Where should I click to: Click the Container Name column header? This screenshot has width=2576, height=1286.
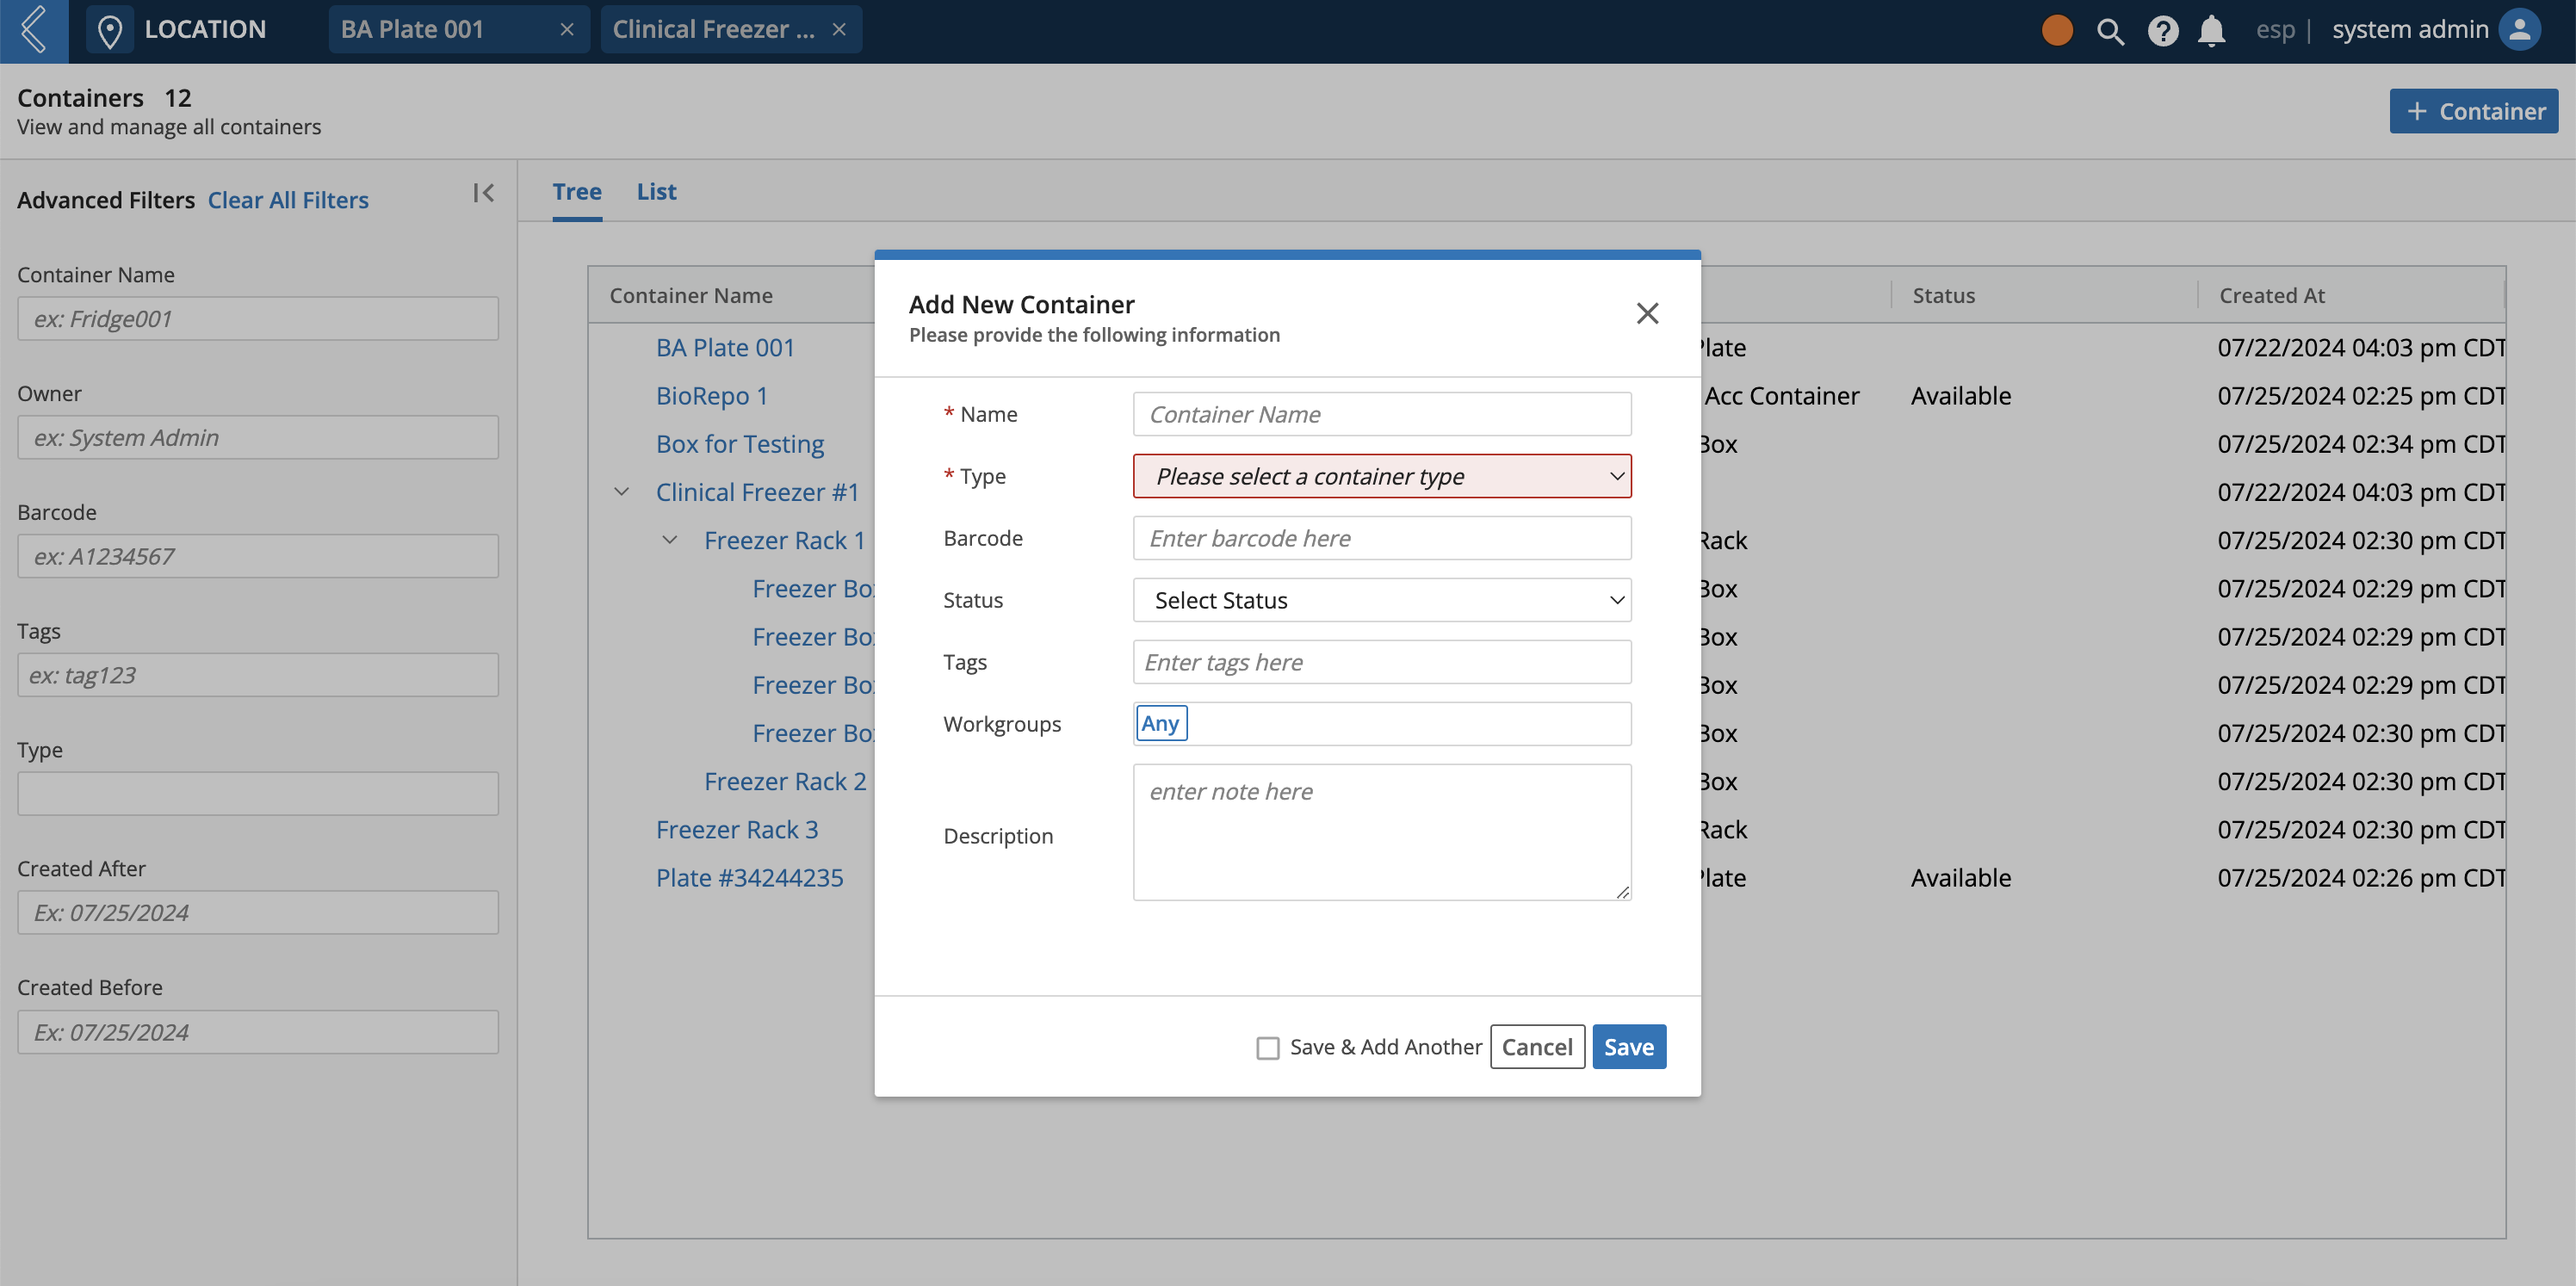coord(691,295)
